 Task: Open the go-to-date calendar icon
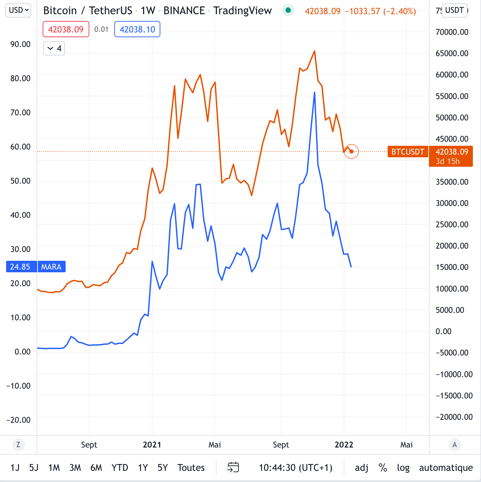233,467
